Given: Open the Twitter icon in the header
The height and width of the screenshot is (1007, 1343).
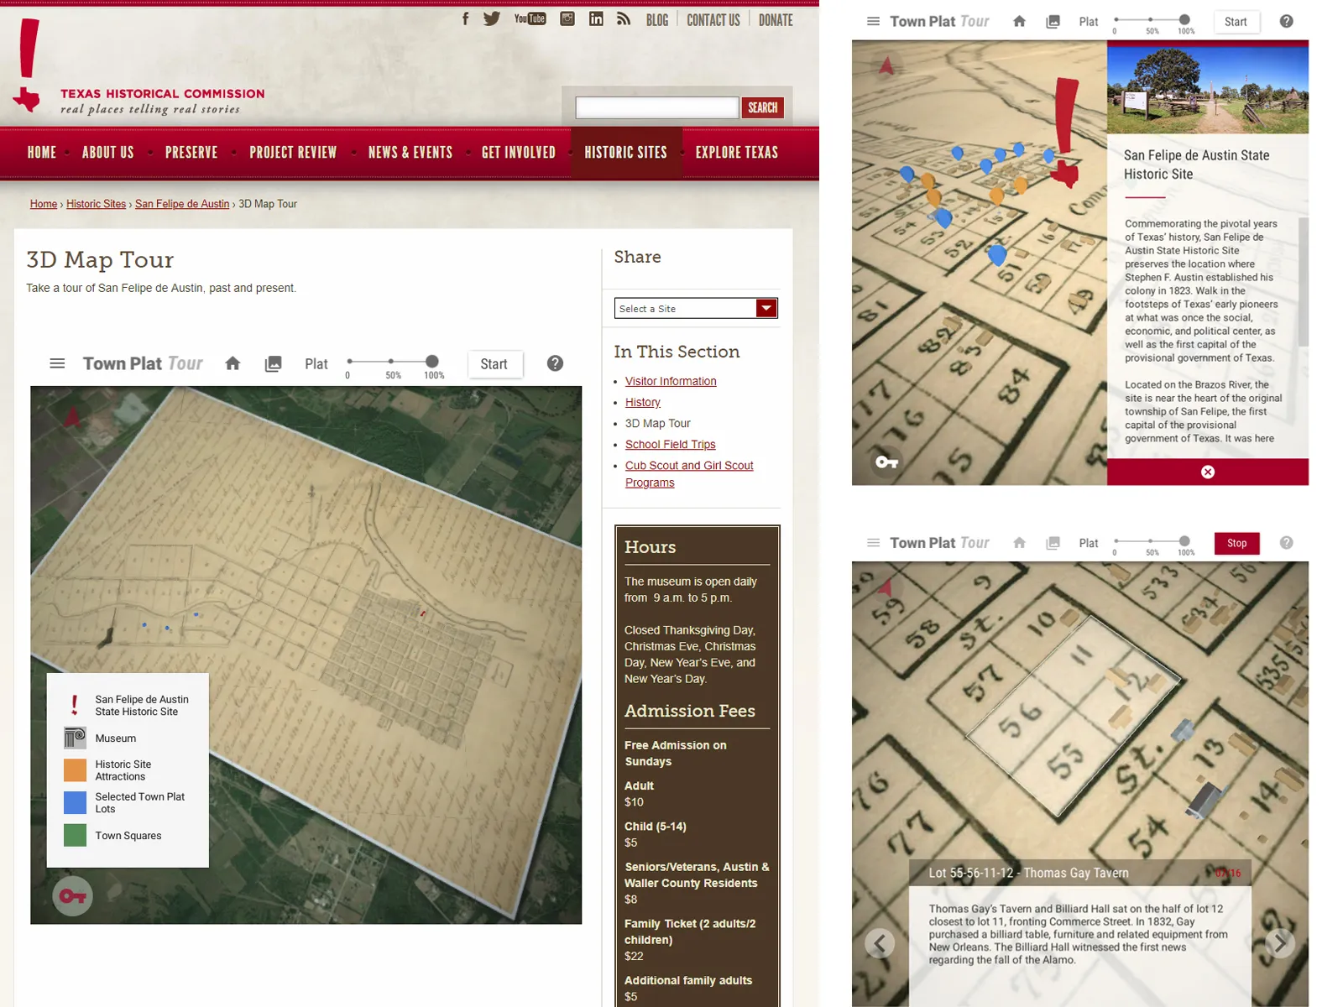Looking at the screenshot, I should [x=492, y=18].
